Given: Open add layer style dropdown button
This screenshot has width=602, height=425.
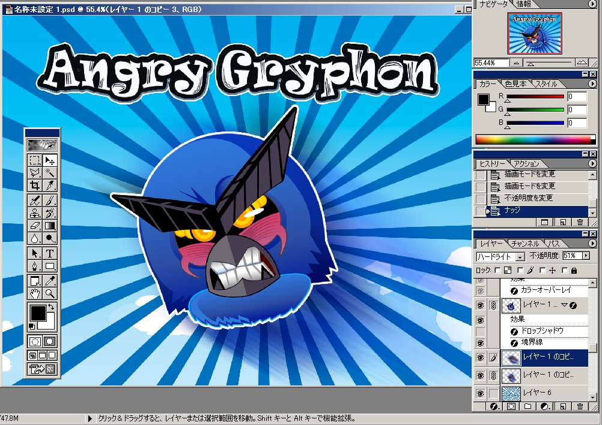Looking at the screenshot, I should tap(495, 406).
